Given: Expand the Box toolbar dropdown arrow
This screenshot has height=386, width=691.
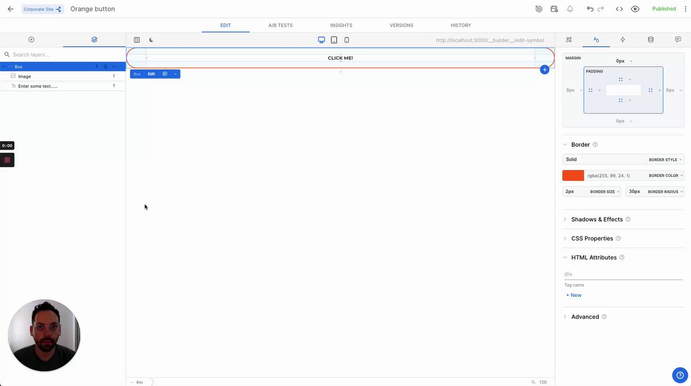Looking at the screenshot, I should tap(175, 74).
